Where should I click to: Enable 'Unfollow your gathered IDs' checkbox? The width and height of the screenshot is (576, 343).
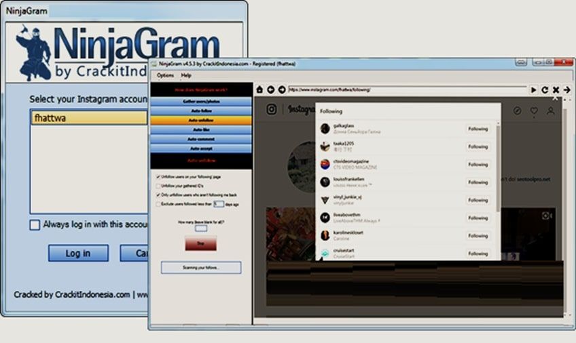(158, 186)
